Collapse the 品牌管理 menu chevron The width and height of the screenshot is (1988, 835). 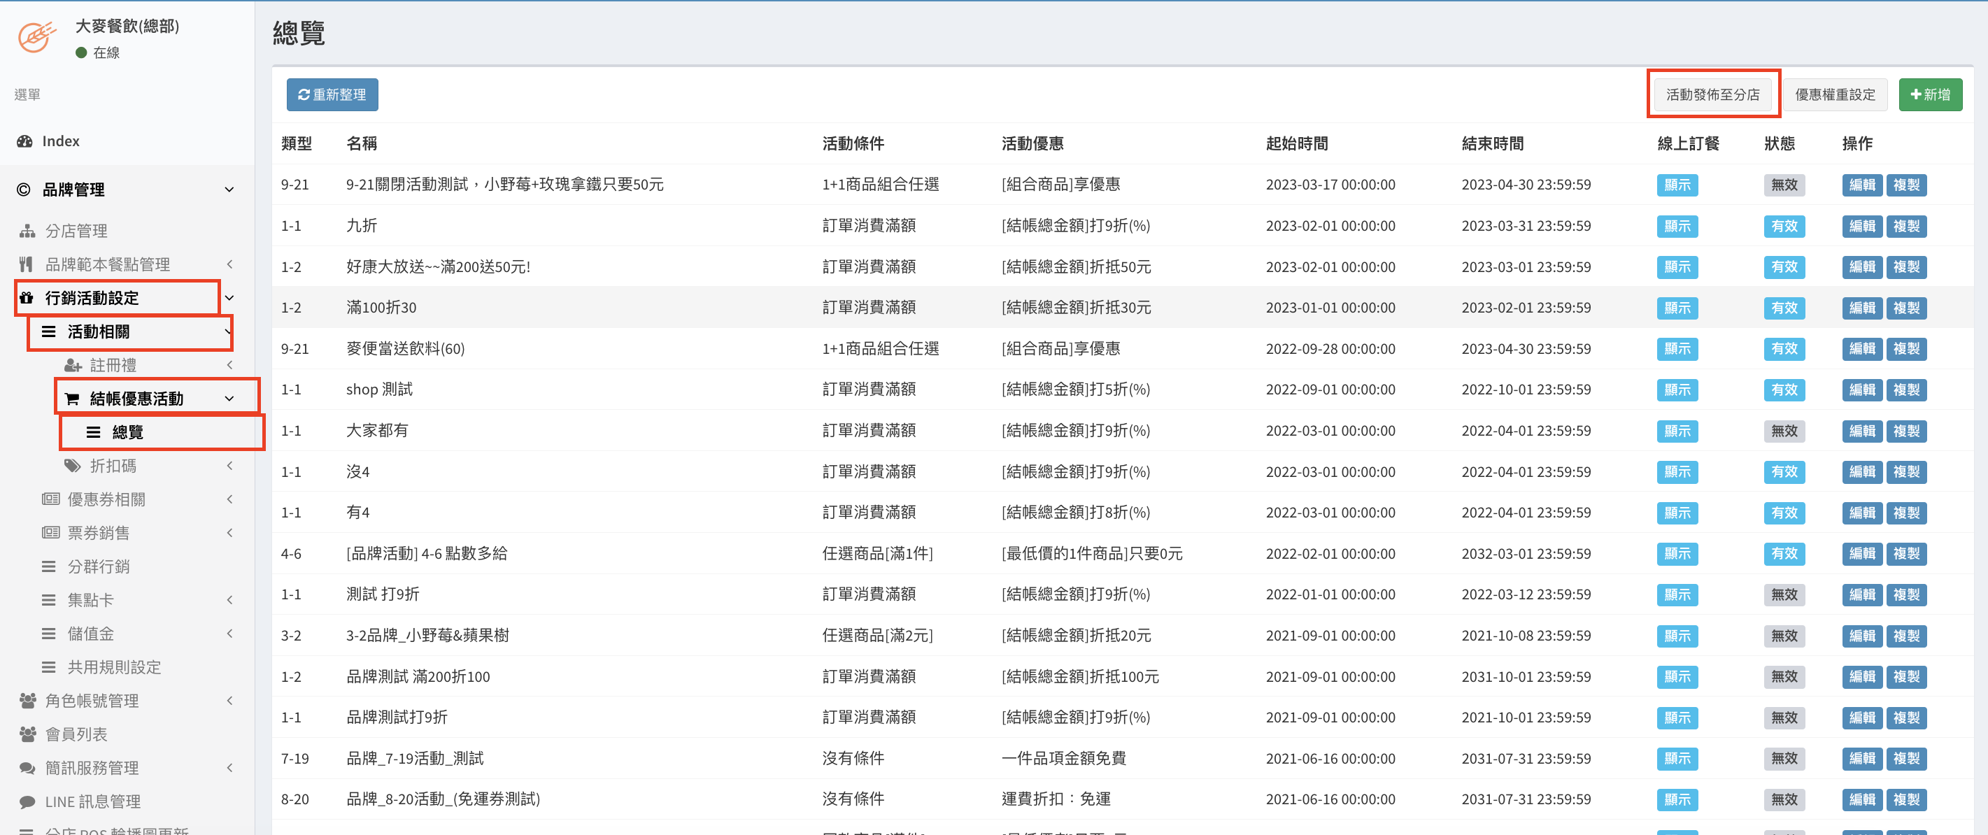(x=229, y=190)
